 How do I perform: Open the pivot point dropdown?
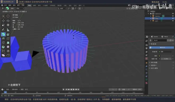tap(69, 8)
